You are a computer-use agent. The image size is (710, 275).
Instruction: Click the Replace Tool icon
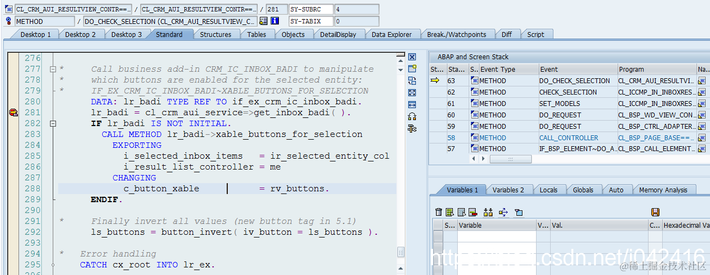[x=412, y=81]
